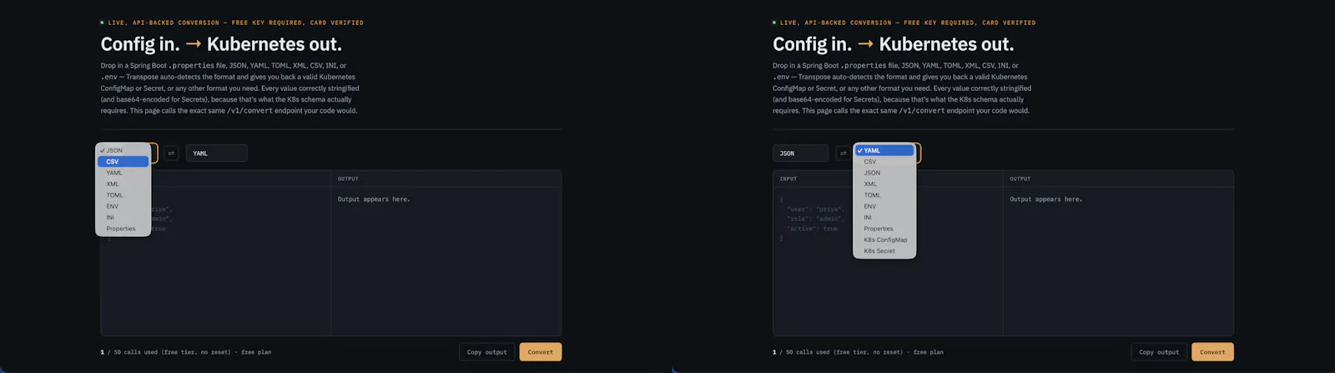Choose Properties in the output-format list
Viewport: 1335px width, 373px height.
tap(884, 229)
